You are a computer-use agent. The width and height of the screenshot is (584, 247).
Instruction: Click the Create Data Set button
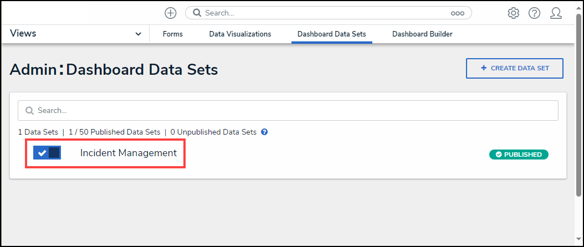[x=514, y=68]
